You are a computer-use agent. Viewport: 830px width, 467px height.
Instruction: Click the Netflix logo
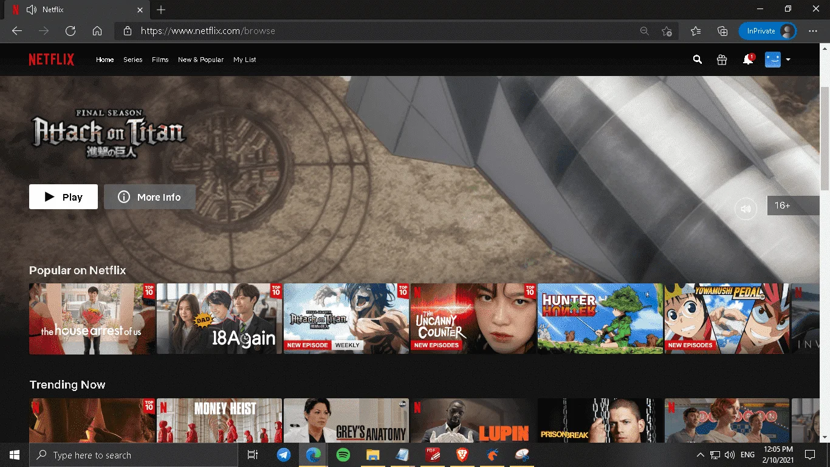coord(52,60)
